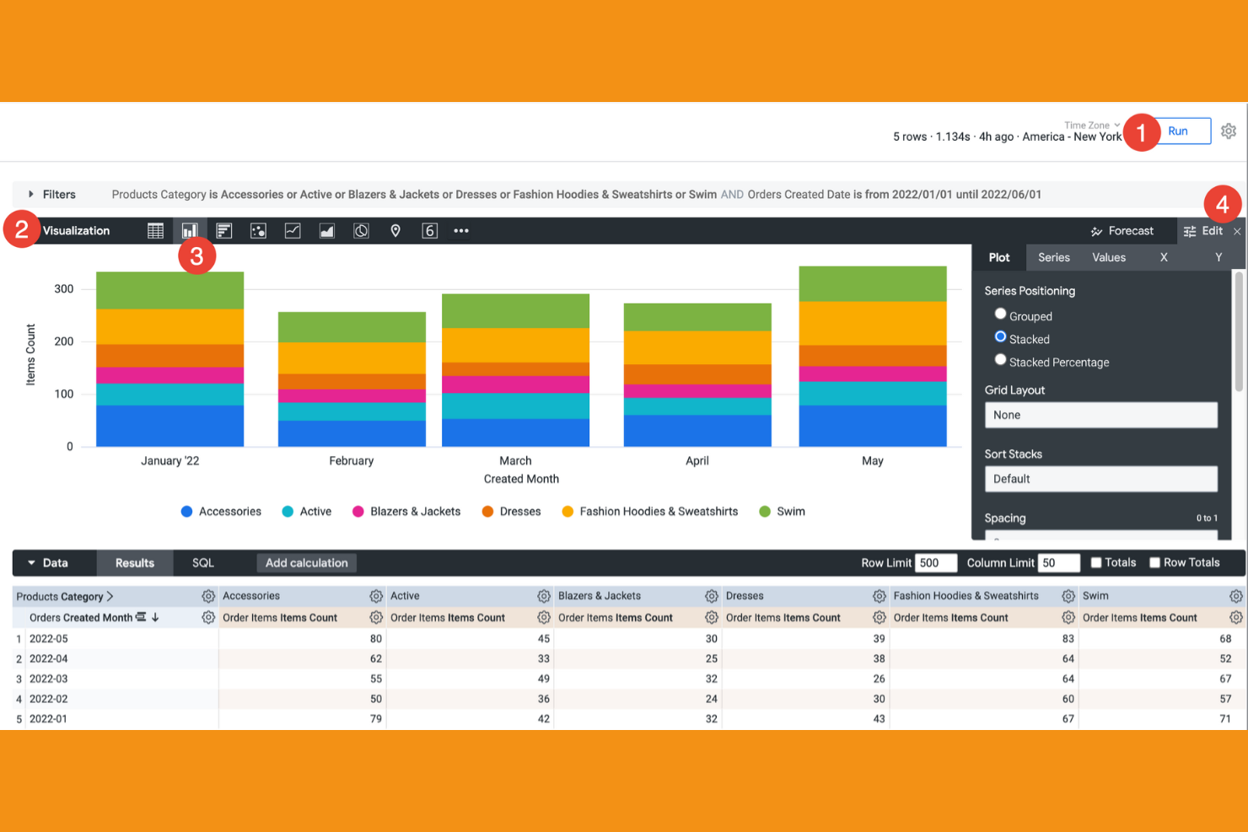This screenshot has width=1248, height=832.
Task: Expand the Filters section
Action: (32, 194)
